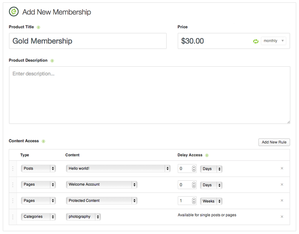Click the drag handle of the Posts row
Screen dimensions: 299x234
click(13, 168)
